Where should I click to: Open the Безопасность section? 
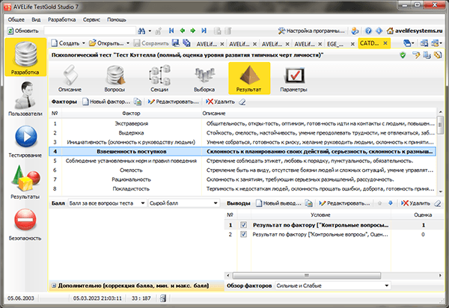(25, 224)
